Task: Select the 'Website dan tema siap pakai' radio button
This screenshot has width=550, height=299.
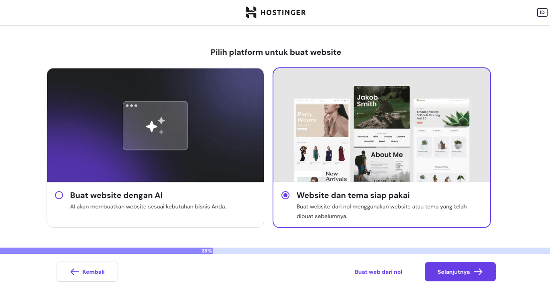Action: (285, 195)
